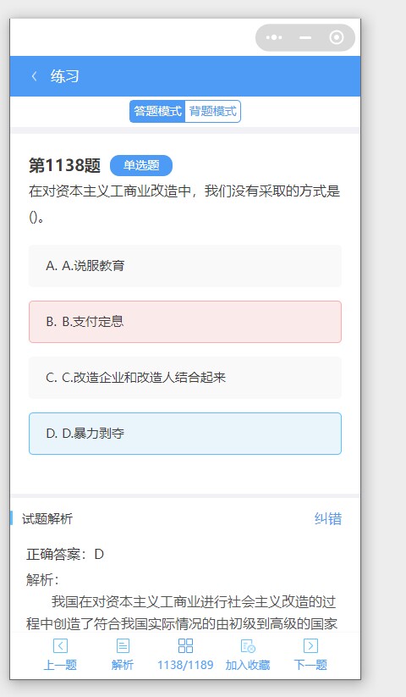
Task: Select option C 改造企业和改造人结合起来
Action: tap(185, 378)
